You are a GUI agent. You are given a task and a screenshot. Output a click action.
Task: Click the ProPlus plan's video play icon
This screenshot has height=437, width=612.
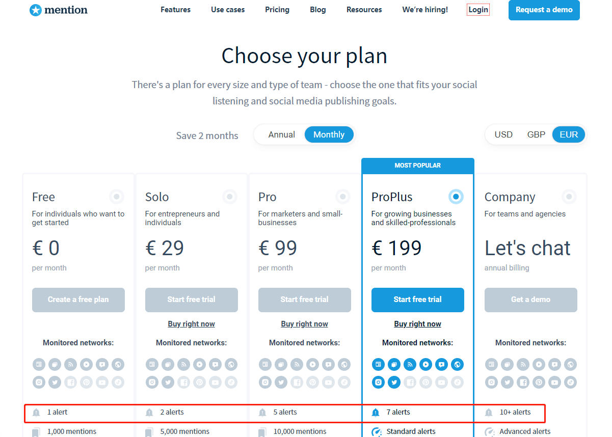pos(426,364)
